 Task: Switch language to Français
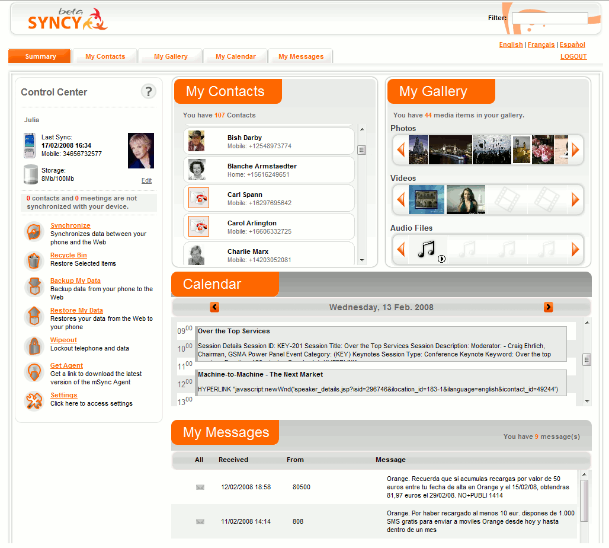541,45
